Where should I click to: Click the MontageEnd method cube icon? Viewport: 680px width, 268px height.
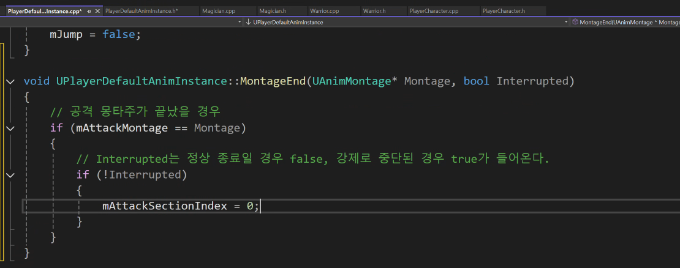[x=575, y=22]
